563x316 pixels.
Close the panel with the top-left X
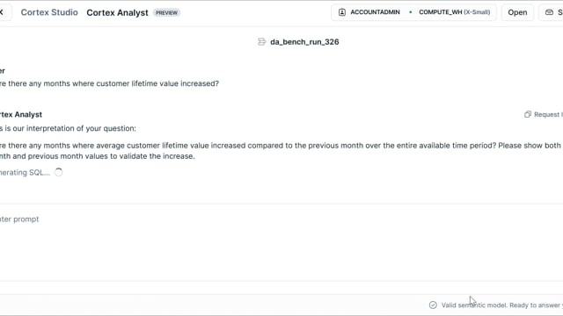coord(2,12)
